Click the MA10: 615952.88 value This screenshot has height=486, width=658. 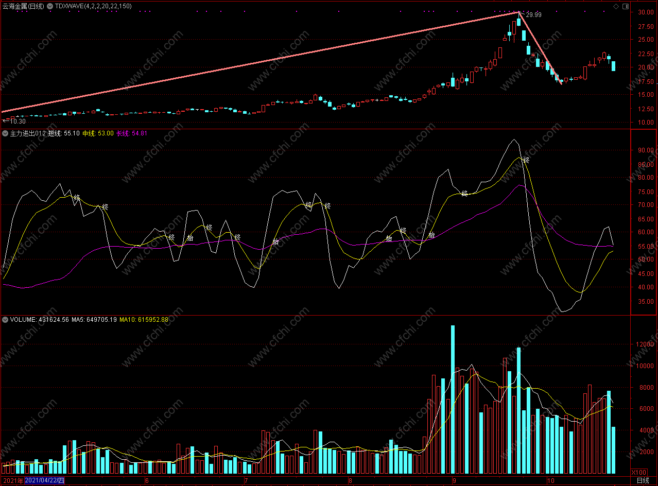tap(144, 320)
